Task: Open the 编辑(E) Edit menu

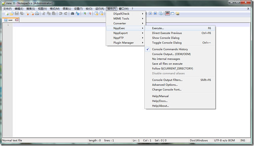Action: (x=19, y=9)
